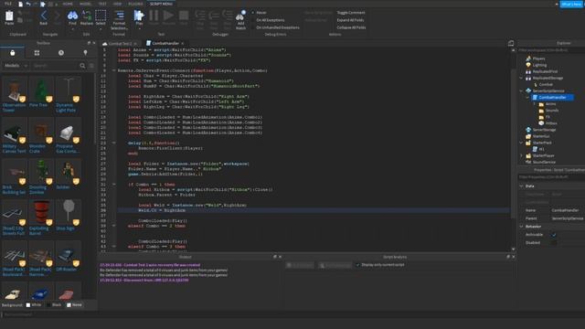585x329 pixels.
Task: Collapse the Behavior properties section
Action: pos(522,227)
